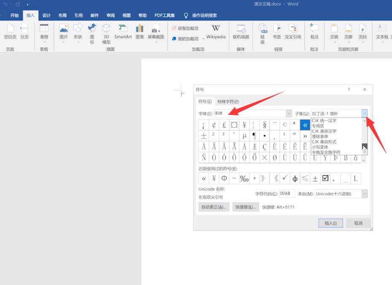Image resolution: width=392 pixels, height=285 pixels.
Task: Insert a chart (图表)
Action: [x=140, y=32]
